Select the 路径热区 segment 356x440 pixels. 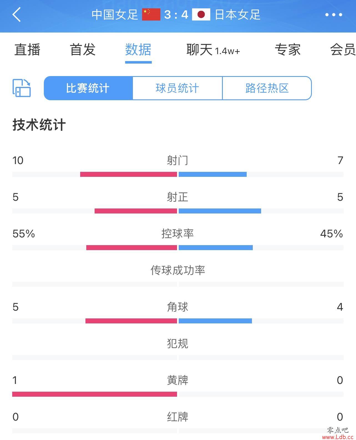coord(267,88)
